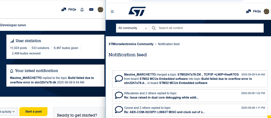Open FAQs chat icon in right window
The image size is (271, 118).
pyautogui.click(x=248, y=12)
